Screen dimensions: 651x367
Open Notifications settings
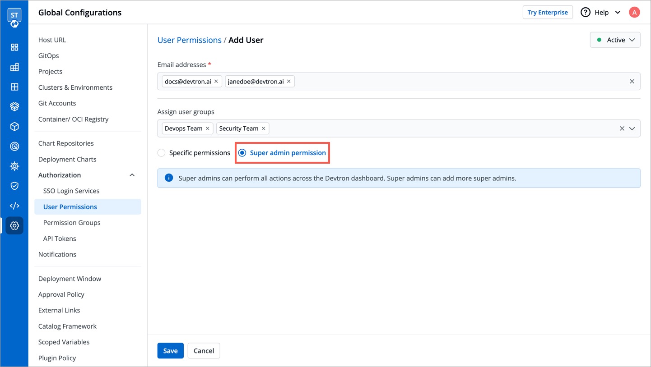click(x=57, y=254)
